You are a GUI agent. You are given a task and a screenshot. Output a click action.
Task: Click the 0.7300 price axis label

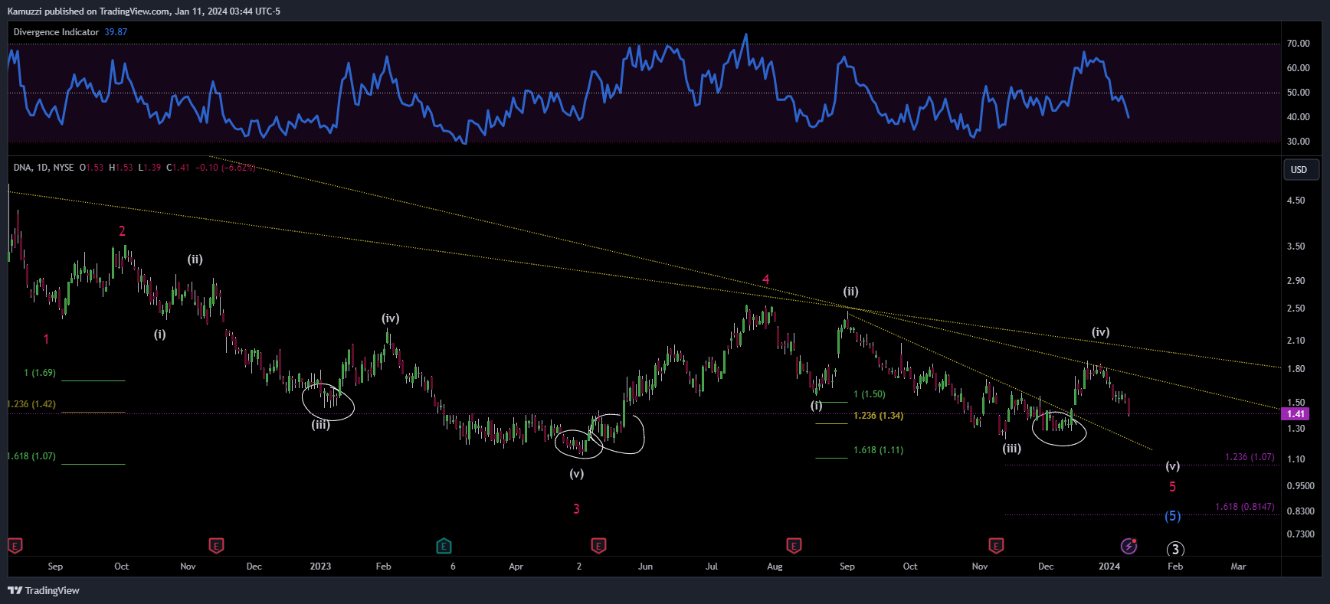[x=1300, y=534]
